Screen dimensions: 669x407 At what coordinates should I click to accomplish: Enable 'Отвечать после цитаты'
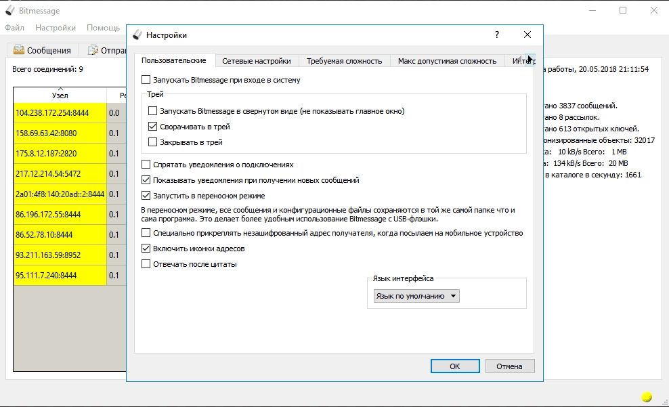146,264
